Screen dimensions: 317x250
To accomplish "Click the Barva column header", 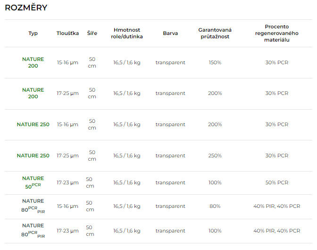I will pyautogui.click(x=170, y=34).
